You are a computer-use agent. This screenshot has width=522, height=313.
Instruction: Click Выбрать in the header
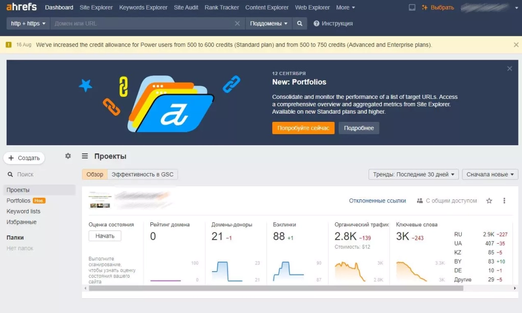[442, 7]
